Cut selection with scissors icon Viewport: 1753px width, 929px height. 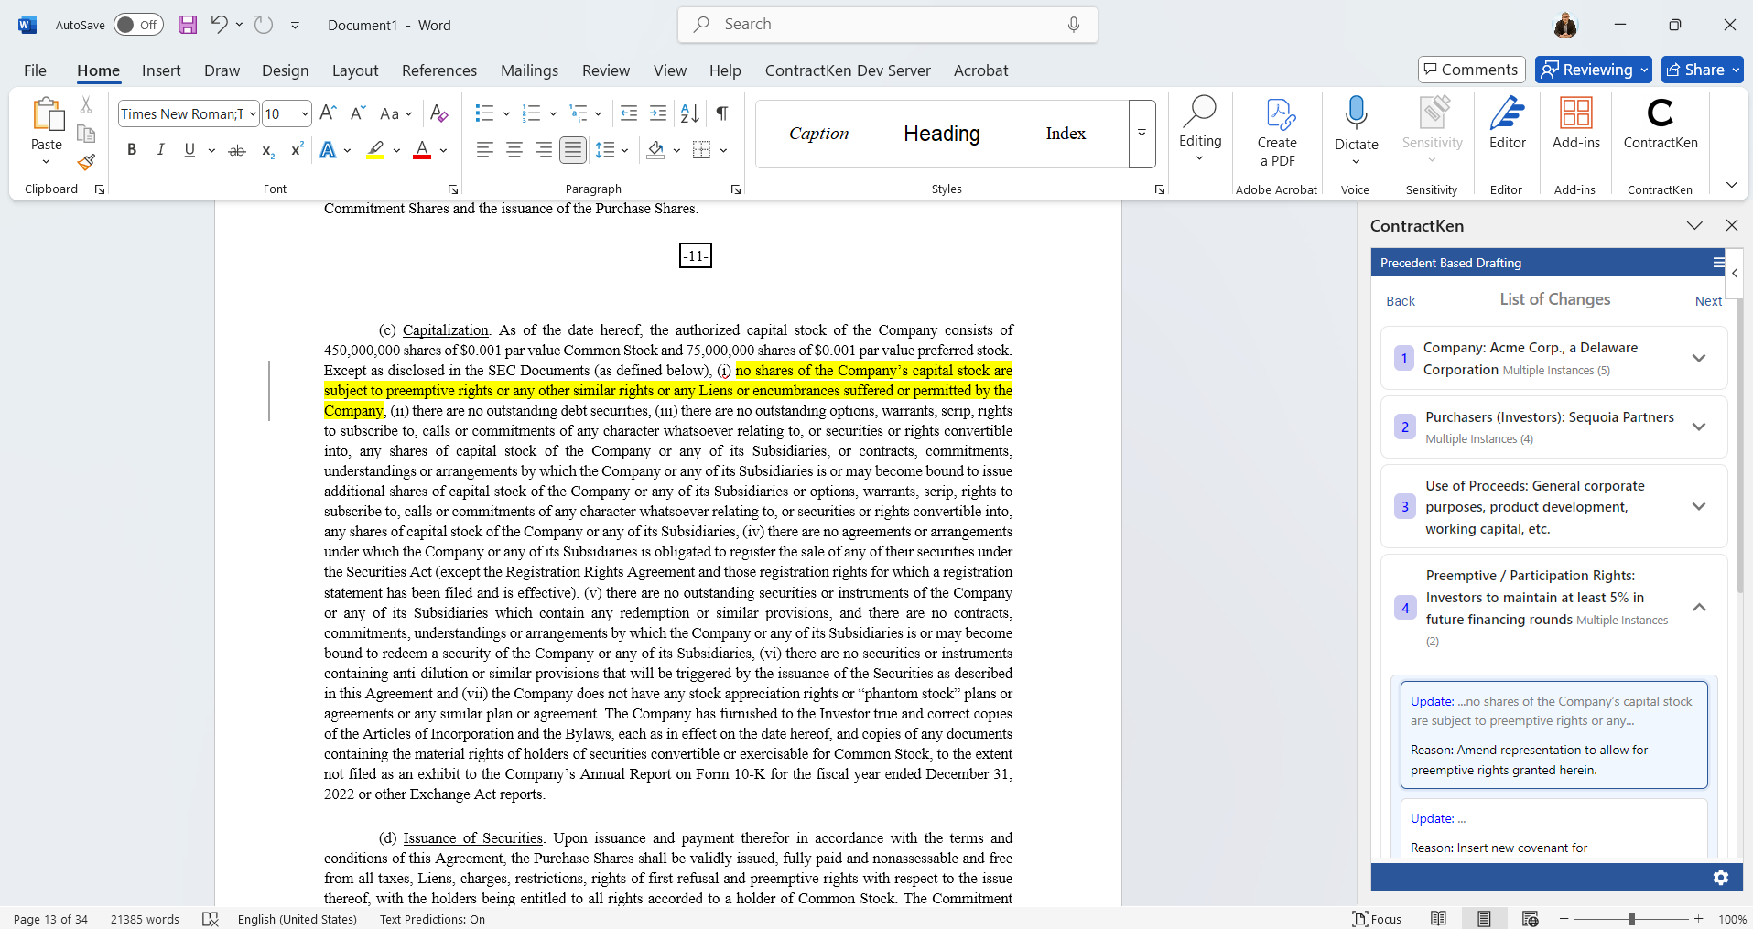click(86, 105)
